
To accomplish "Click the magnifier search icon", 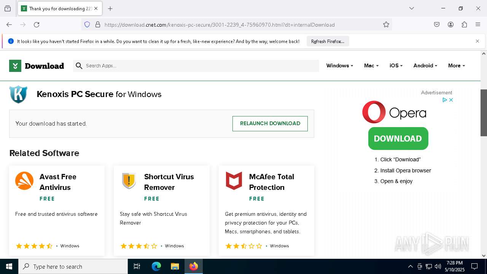I will pyautogui.click(x=79, y=66).
